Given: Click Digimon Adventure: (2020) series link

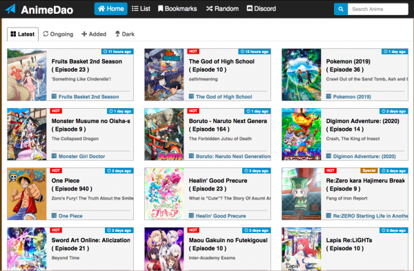Looking at the screenshot, I should (364, 156).
